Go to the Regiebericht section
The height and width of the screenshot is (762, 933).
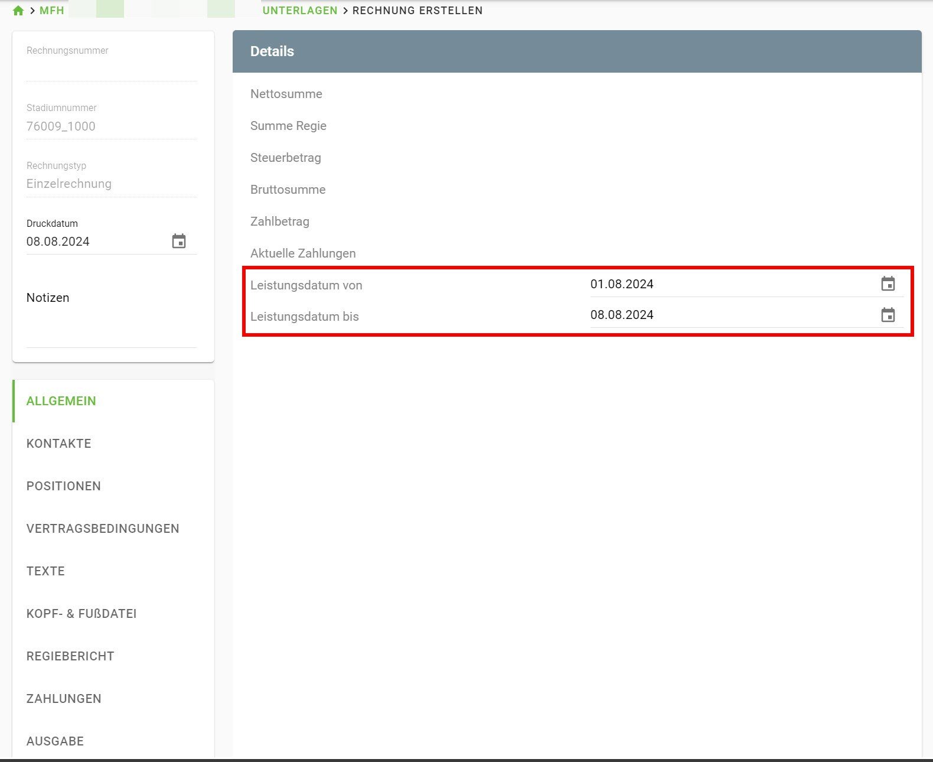coord(70,656)
